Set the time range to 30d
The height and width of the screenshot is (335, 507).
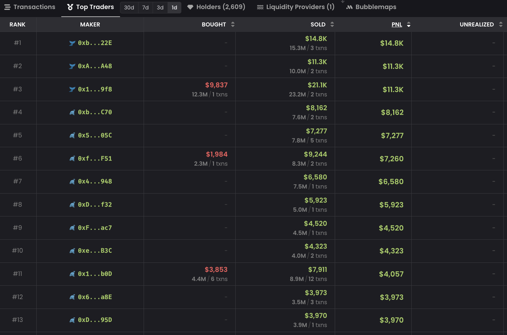pos(129,8)
